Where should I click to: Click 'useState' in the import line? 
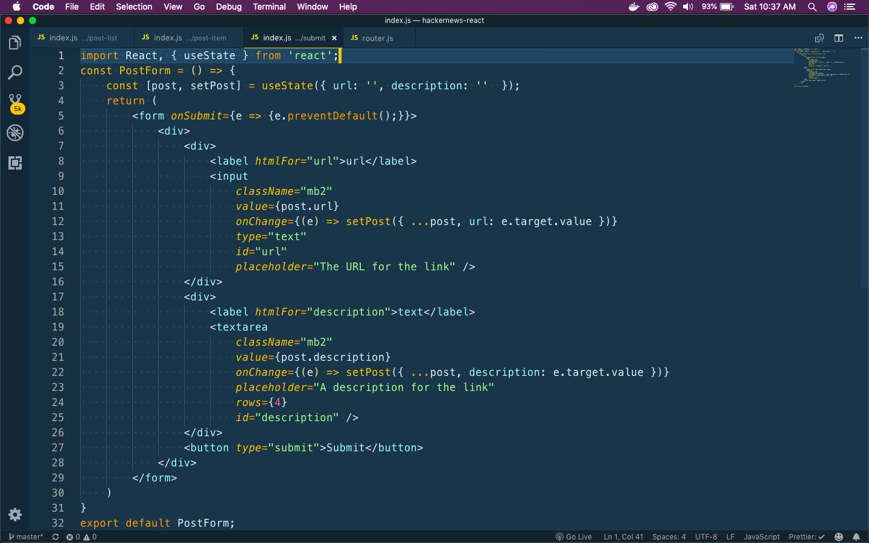click(209, 56)
